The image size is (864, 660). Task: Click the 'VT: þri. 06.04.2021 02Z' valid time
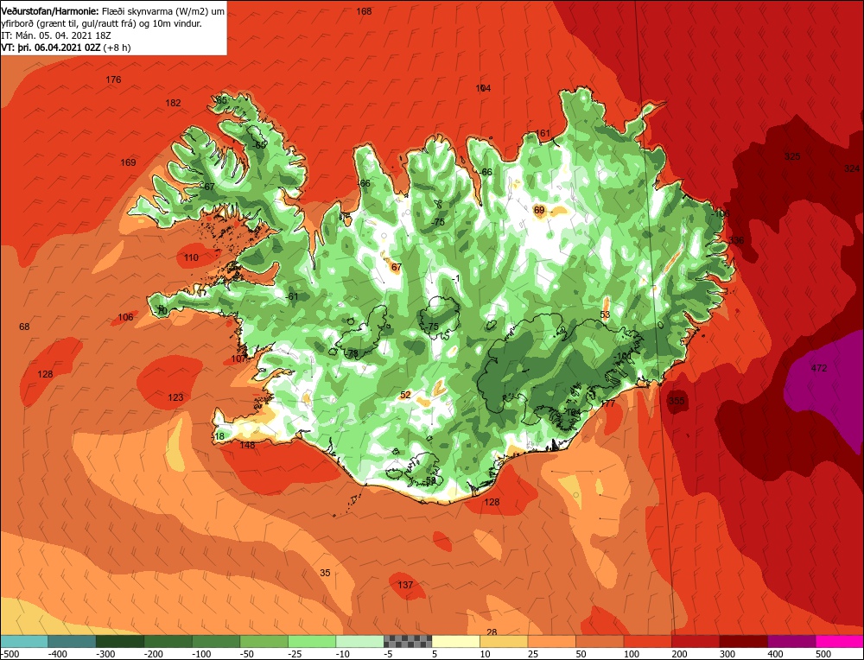click(51, 48)
